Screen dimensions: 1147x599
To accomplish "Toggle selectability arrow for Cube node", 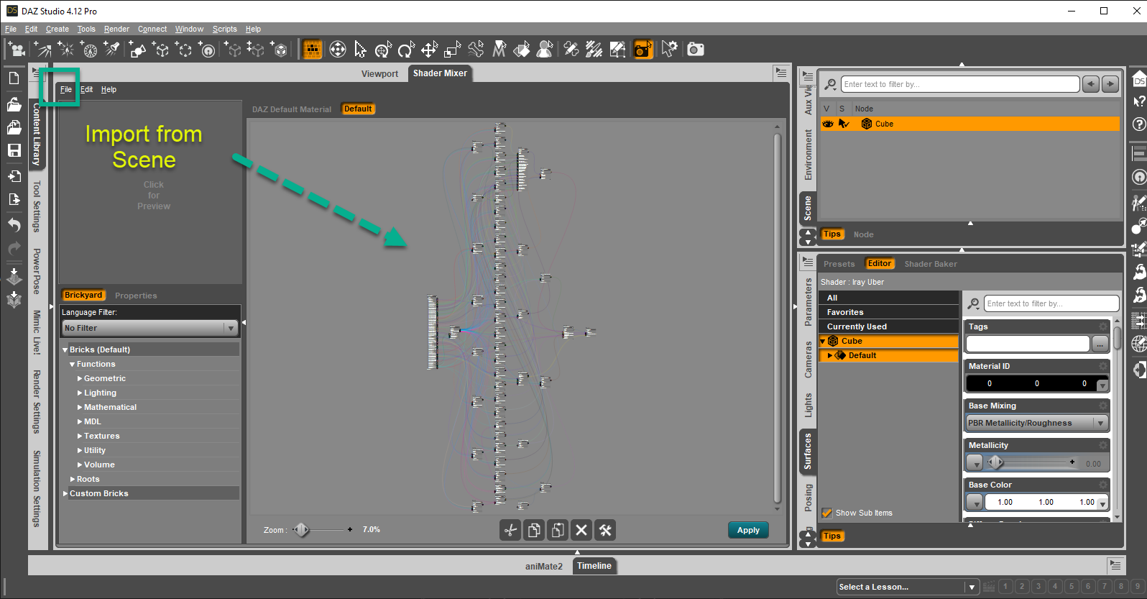I will (844, 124).
